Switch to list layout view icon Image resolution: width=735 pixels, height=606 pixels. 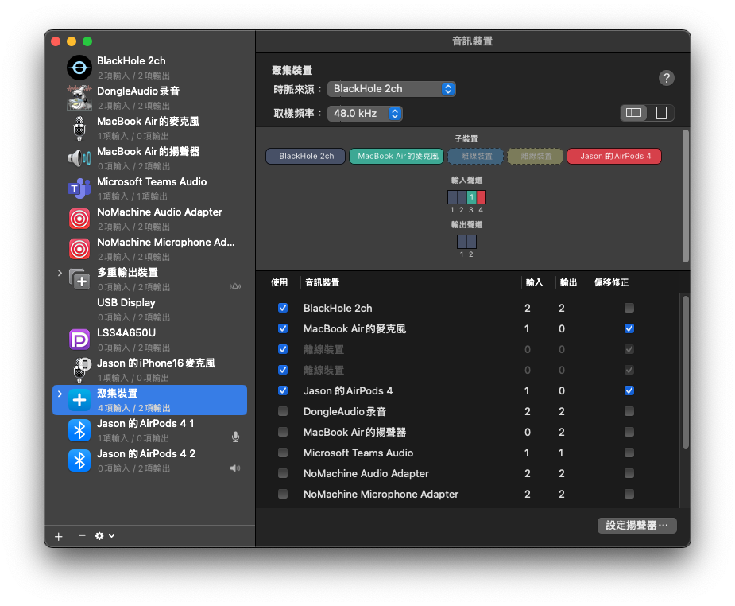click(x=661, y=113)
